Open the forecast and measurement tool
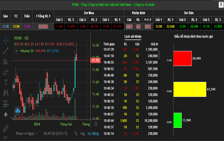This screenshot has height=141, width=224. (x=6, y=104)
